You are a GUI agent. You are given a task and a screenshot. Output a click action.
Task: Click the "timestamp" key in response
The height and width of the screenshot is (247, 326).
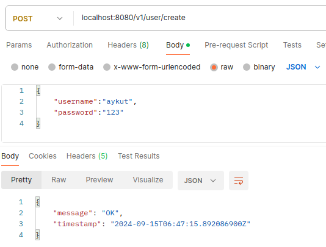(77, 224)
